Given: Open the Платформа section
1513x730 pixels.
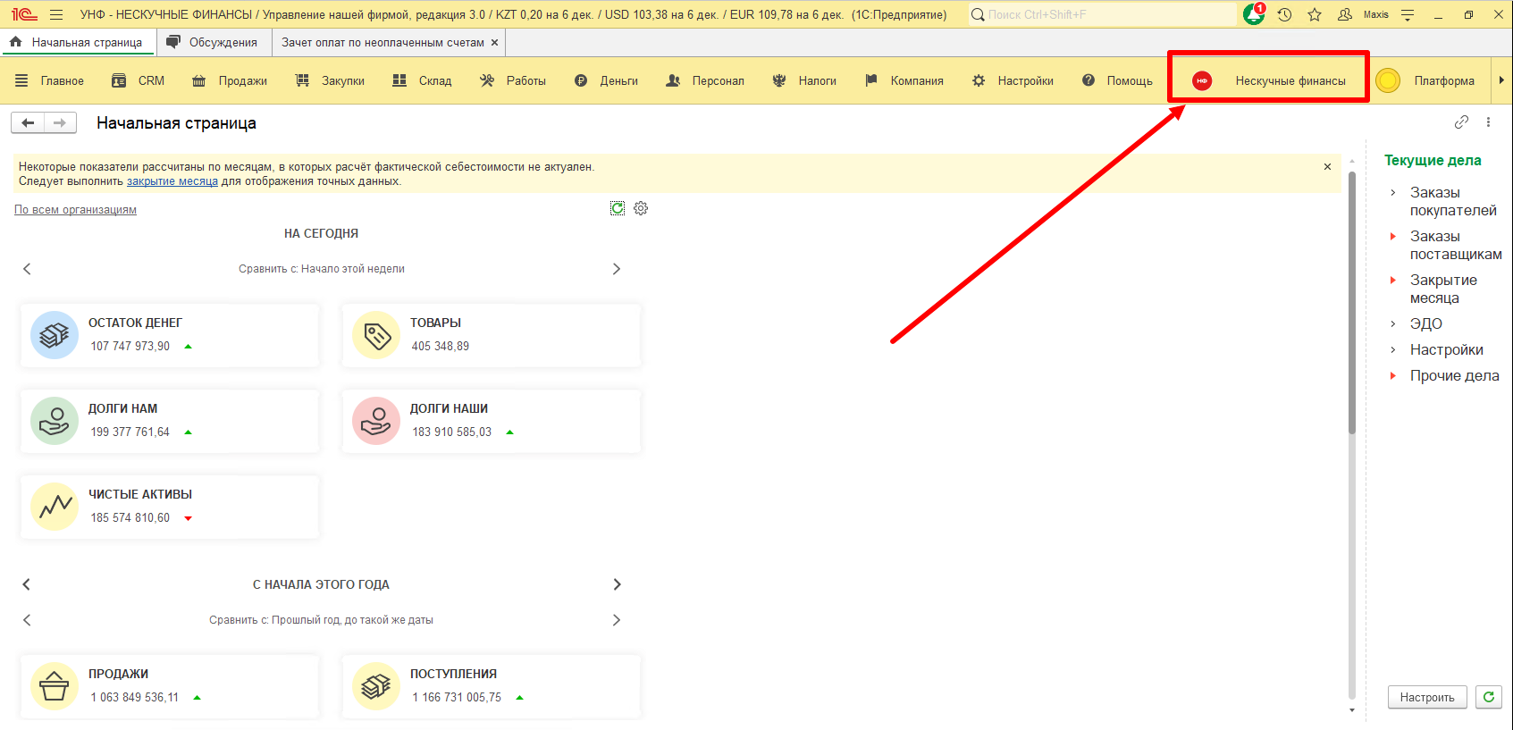Looking at the screenshot, I should tap(1425, 80).
